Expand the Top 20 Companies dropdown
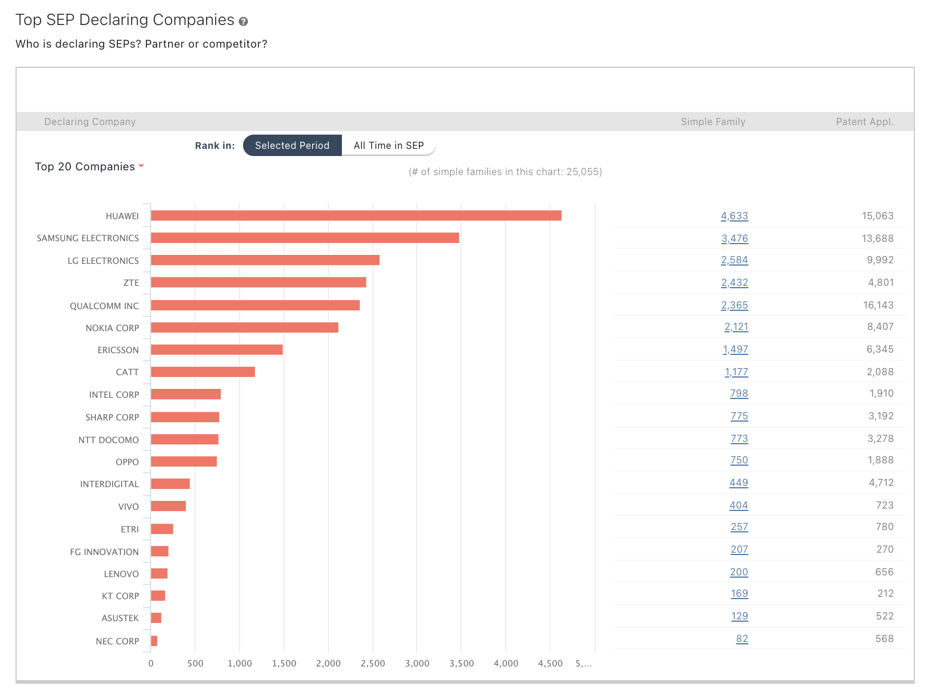Viewport: 934px width, 698px height. click(89, 167)
